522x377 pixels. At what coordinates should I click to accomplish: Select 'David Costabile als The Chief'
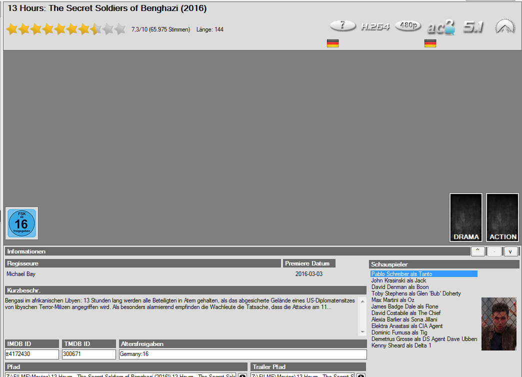[x=406, y=312]
